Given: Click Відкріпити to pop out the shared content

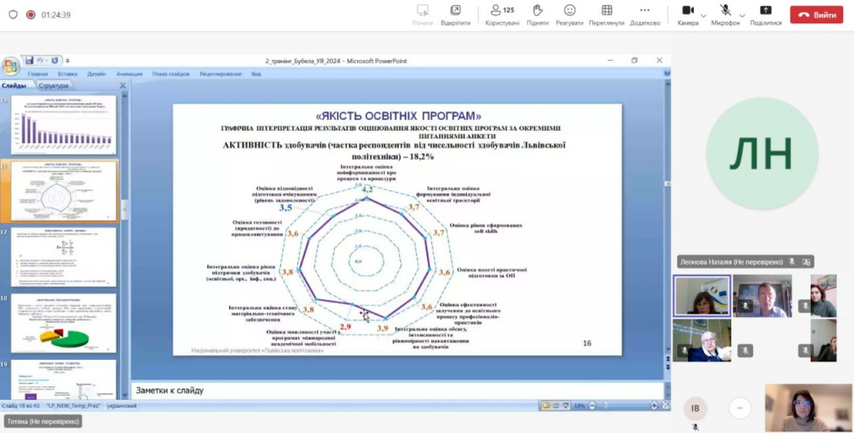Looking at the screenshot, I should (x=455, y=15).
